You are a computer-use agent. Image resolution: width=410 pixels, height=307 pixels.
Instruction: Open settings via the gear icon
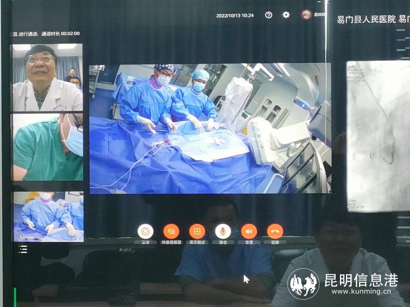tap(286, 15)
